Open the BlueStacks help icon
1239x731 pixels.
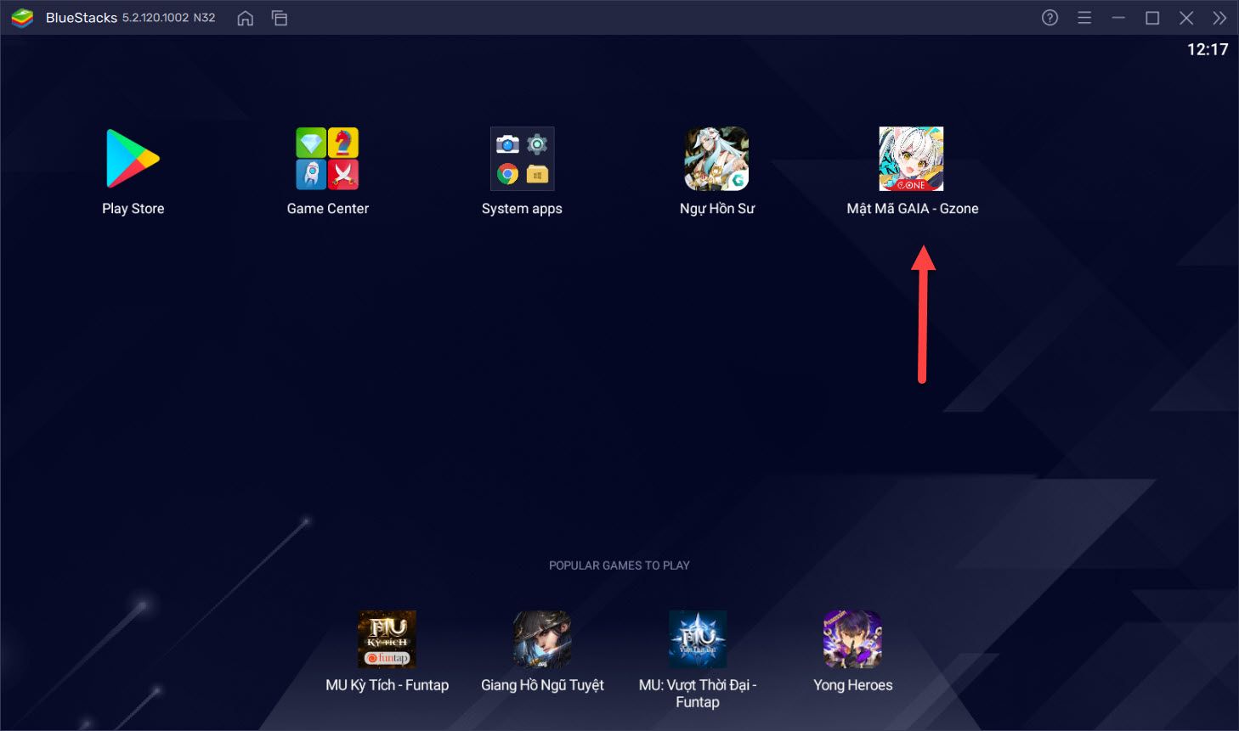[x=1050, y=18]
